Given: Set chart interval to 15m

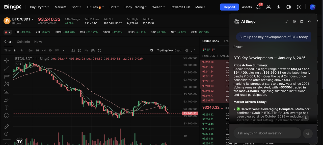Looking at the screenshot, I should tap(30, 51).
